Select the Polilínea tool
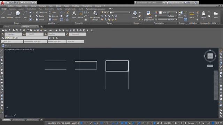This screenshot has height=125, width=223. 10,15
